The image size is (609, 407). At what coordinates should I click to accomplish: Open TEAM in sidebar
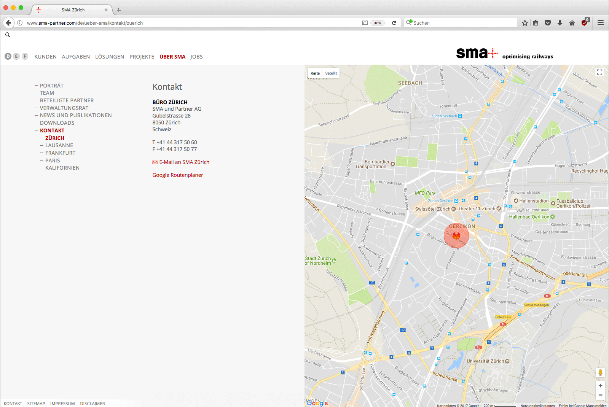47,93
